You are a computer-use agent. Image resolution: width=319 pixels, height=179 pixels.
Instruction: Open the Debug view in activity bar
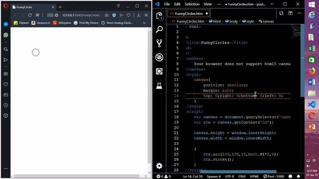coord(159,57)
